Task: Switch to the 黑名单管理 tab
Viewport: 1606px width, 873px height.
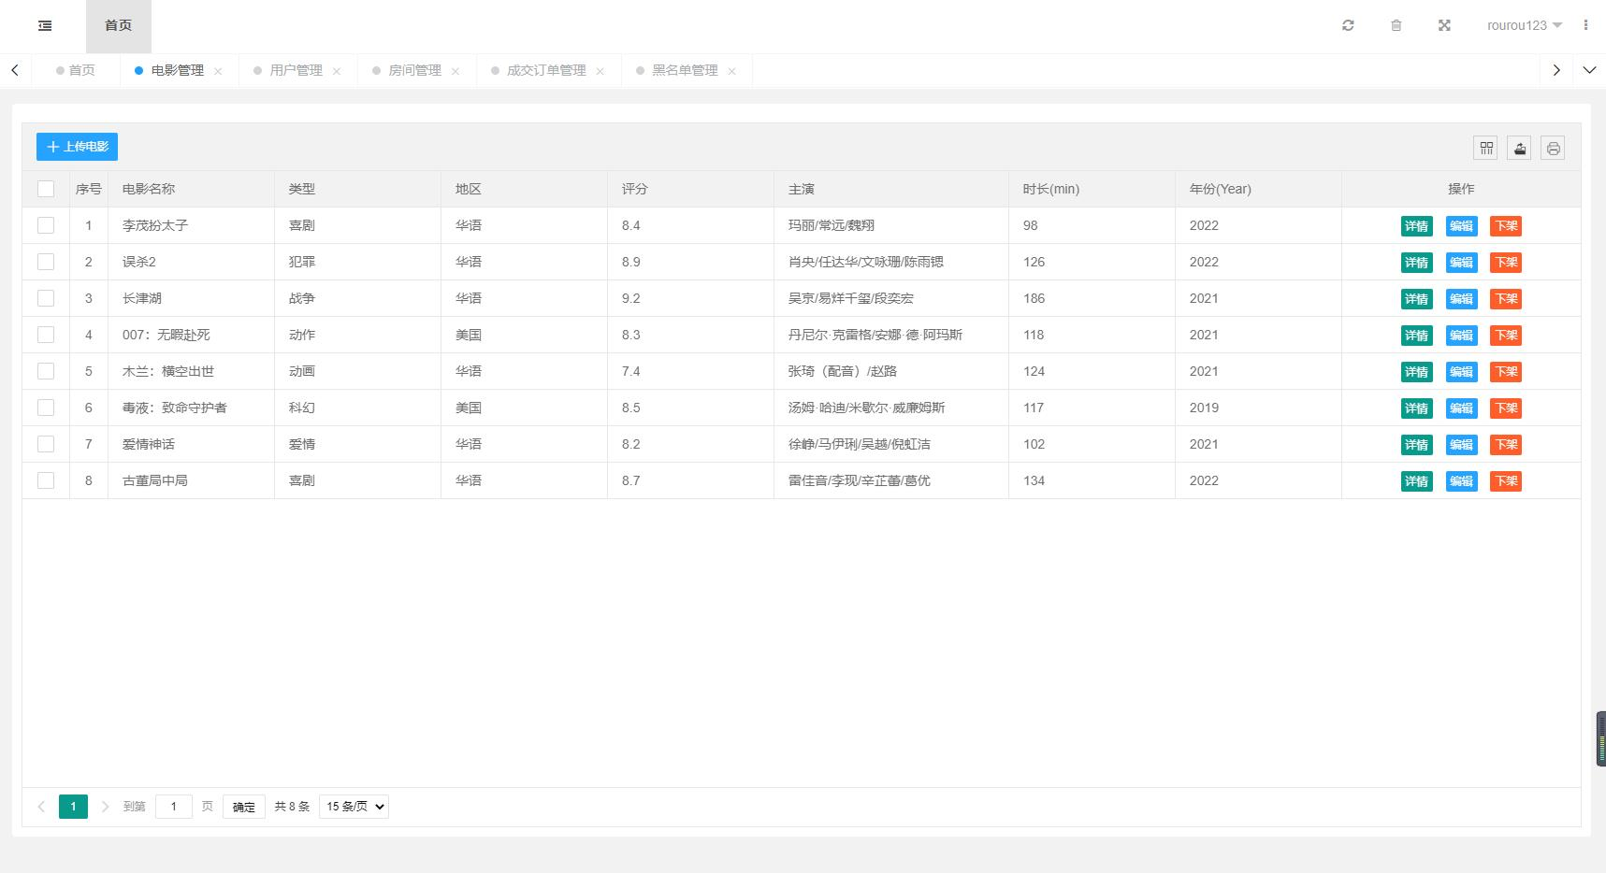Action: point(685,70)
